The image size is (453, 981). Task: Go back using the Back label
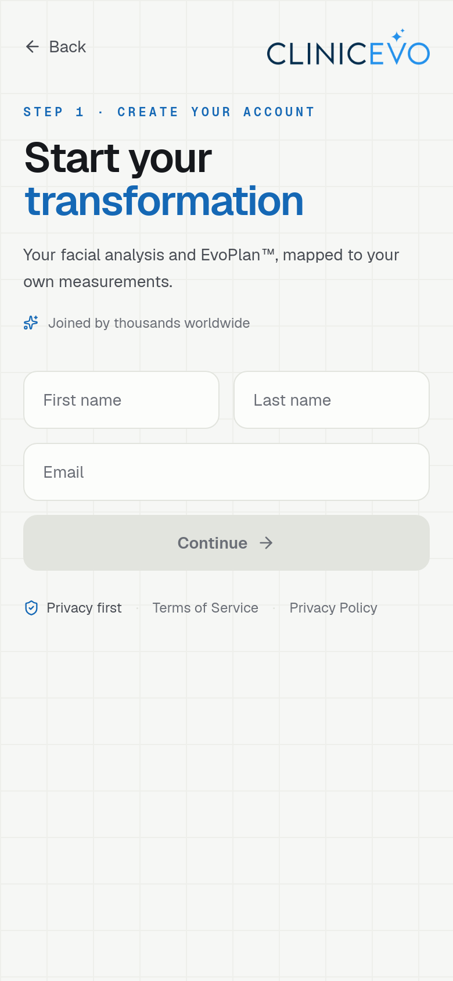coord(67,46)
